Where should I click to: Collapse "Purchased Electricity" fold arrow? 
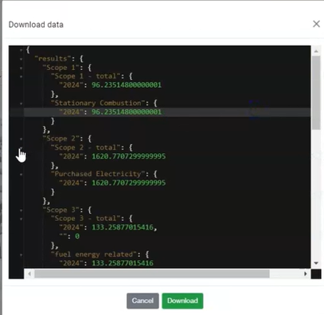click(x=21, y=175)
